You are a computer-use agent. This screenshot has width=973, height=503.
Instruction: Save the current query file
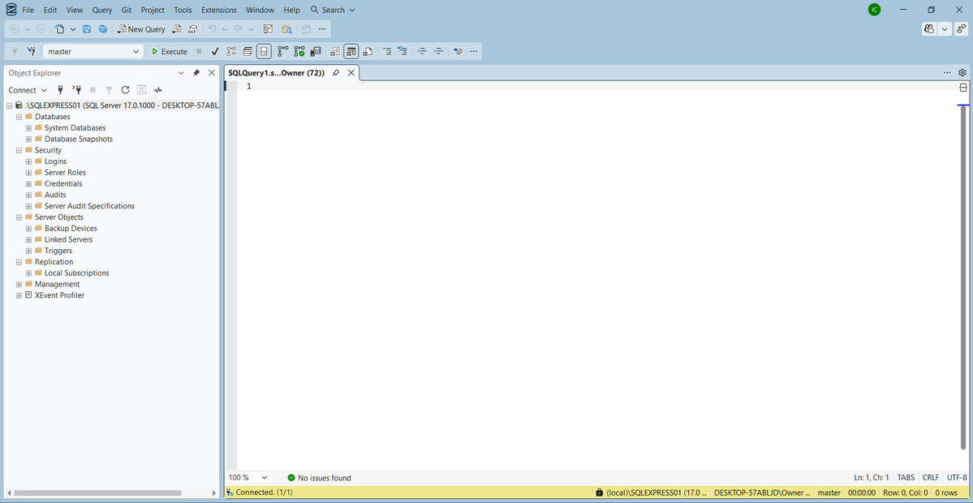point(87,28)
